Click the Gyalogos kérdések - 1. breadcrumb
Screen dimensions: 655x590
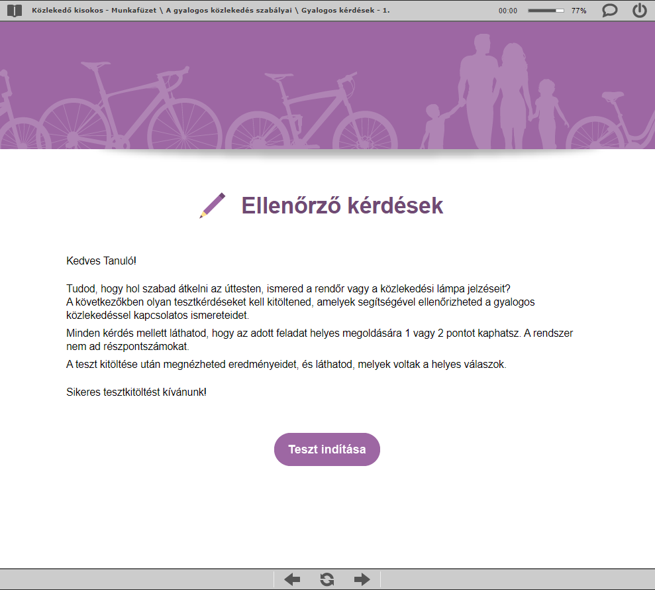coord(346,11)
